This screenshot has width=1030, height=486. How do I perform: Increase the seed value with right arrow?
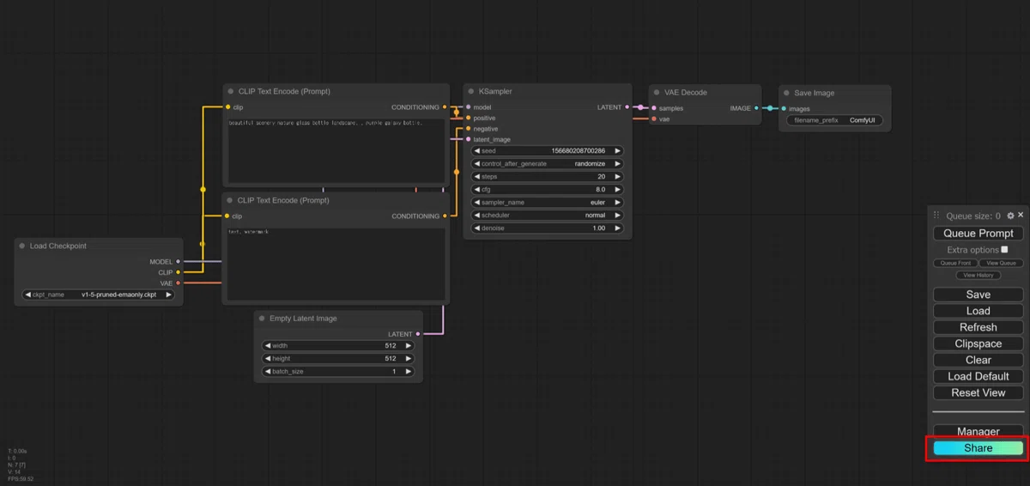[617, 151]
